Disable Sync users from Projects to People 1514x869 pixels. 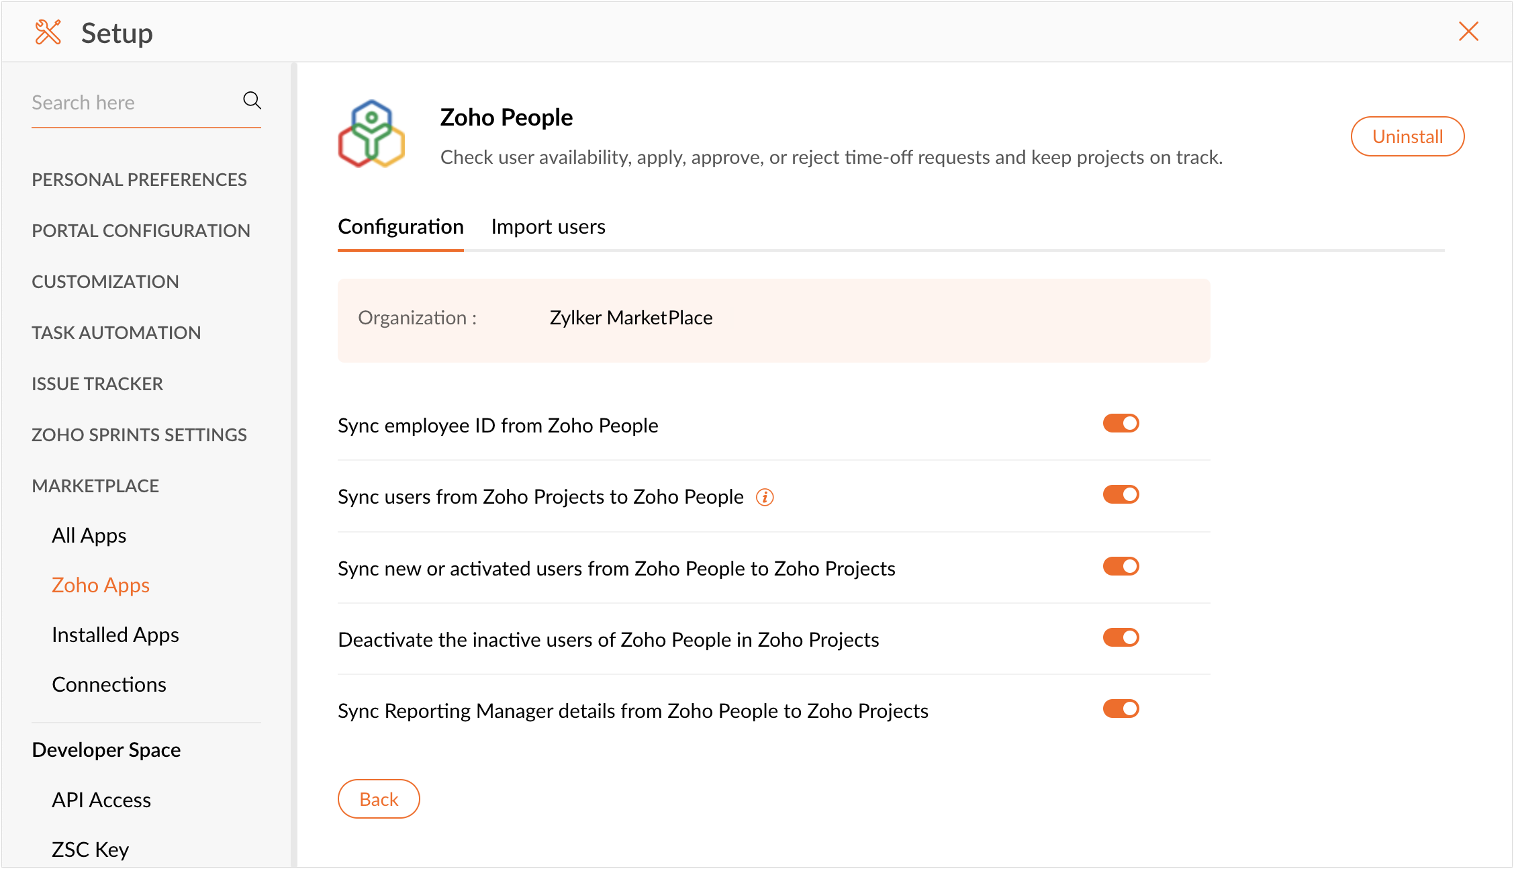1121,495
